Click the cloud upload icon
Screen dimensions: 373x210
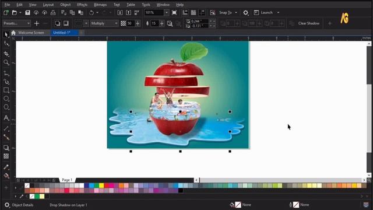pyautogui.click(x=44, y=13)
